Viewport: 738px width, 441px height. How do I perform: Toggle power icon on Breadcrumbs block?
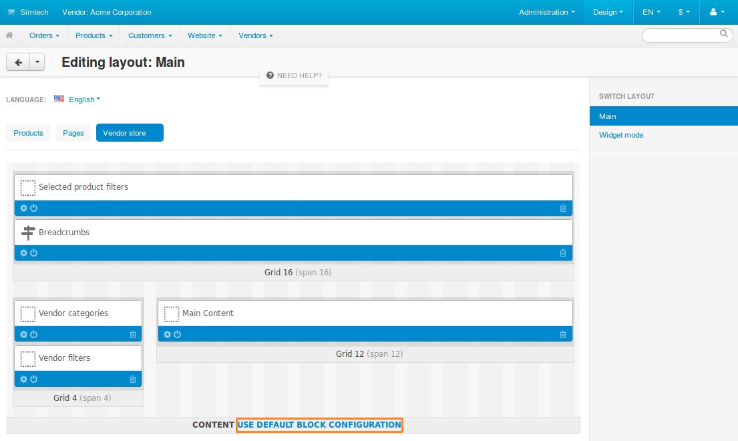pyautogui.click(x=34, y=253)
